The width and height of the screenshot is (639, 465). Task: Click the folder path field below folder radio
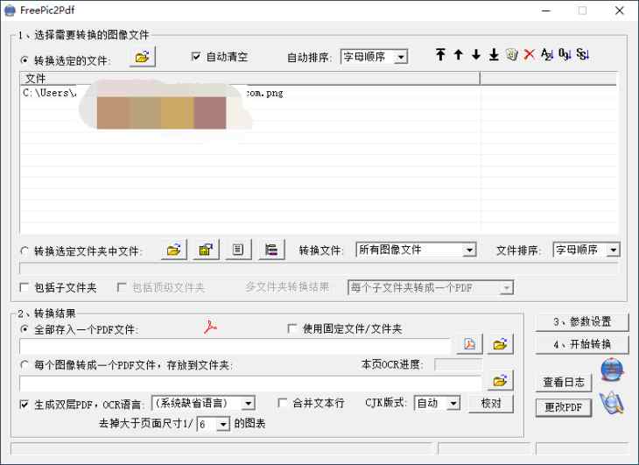pos(319,268)
